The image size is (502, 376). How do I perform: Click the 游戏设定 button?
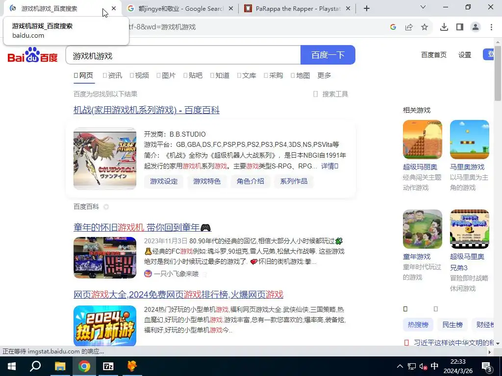point(164,181)
